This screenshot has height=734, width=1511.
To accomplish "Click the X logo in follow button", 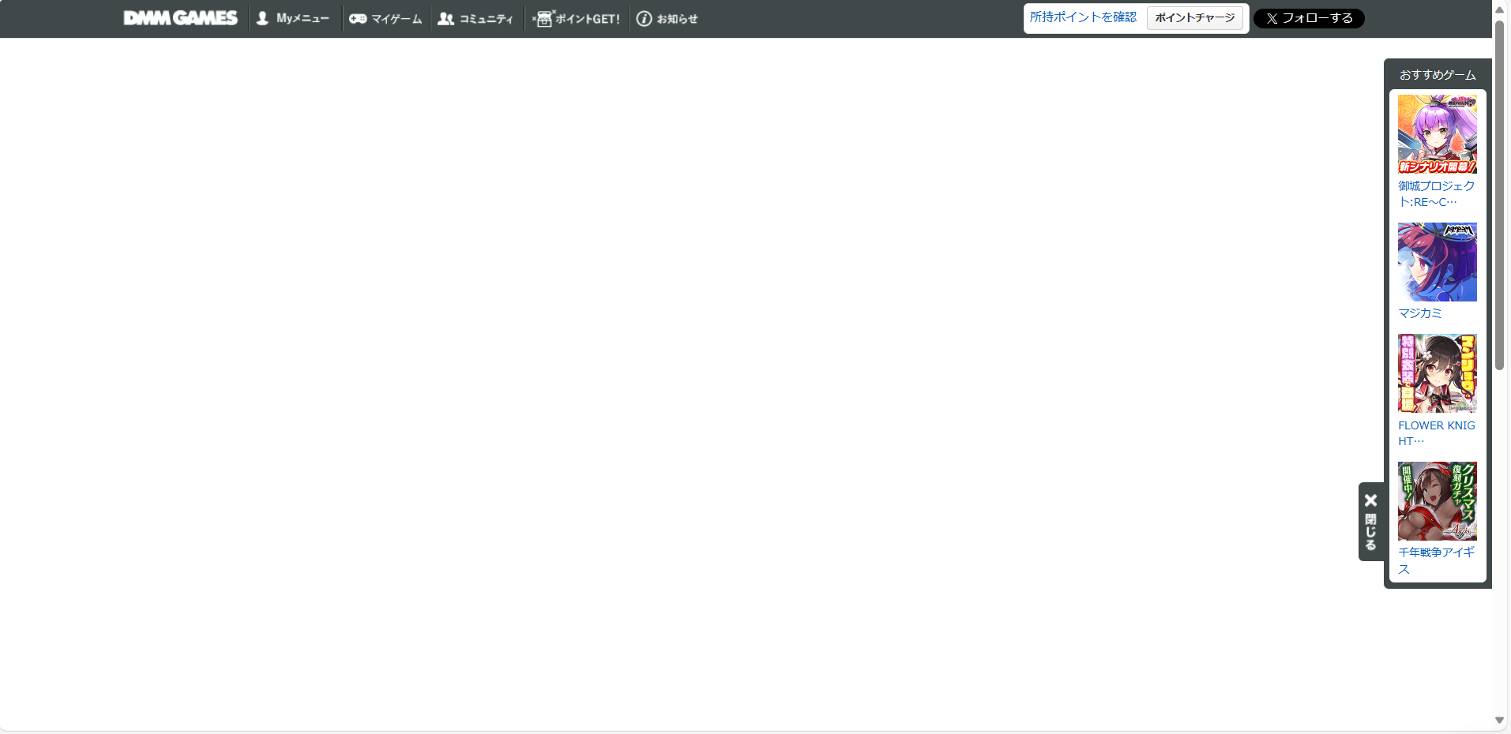I will coord(1272,19).
